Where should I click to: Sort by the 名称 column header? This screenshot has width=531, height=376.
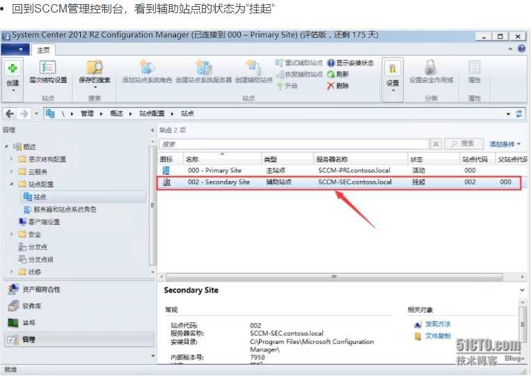(222, 159)
